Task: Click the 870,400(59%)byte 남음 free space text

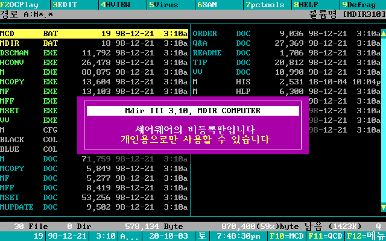Action: click(x=272, y=227)
